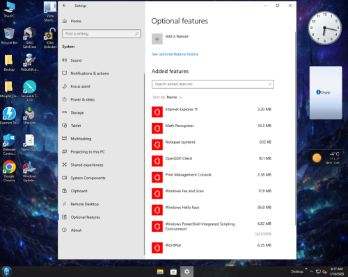
Task: Click the 12/7/2019 install date
Action: pos(263,234)
